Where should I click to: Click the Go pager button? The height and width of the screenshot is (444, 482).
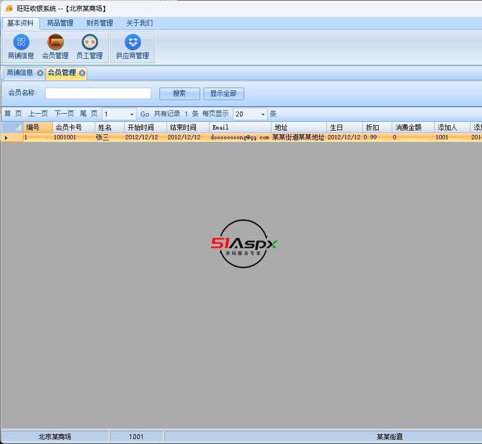pyautogui.click(x=145, y=114)
